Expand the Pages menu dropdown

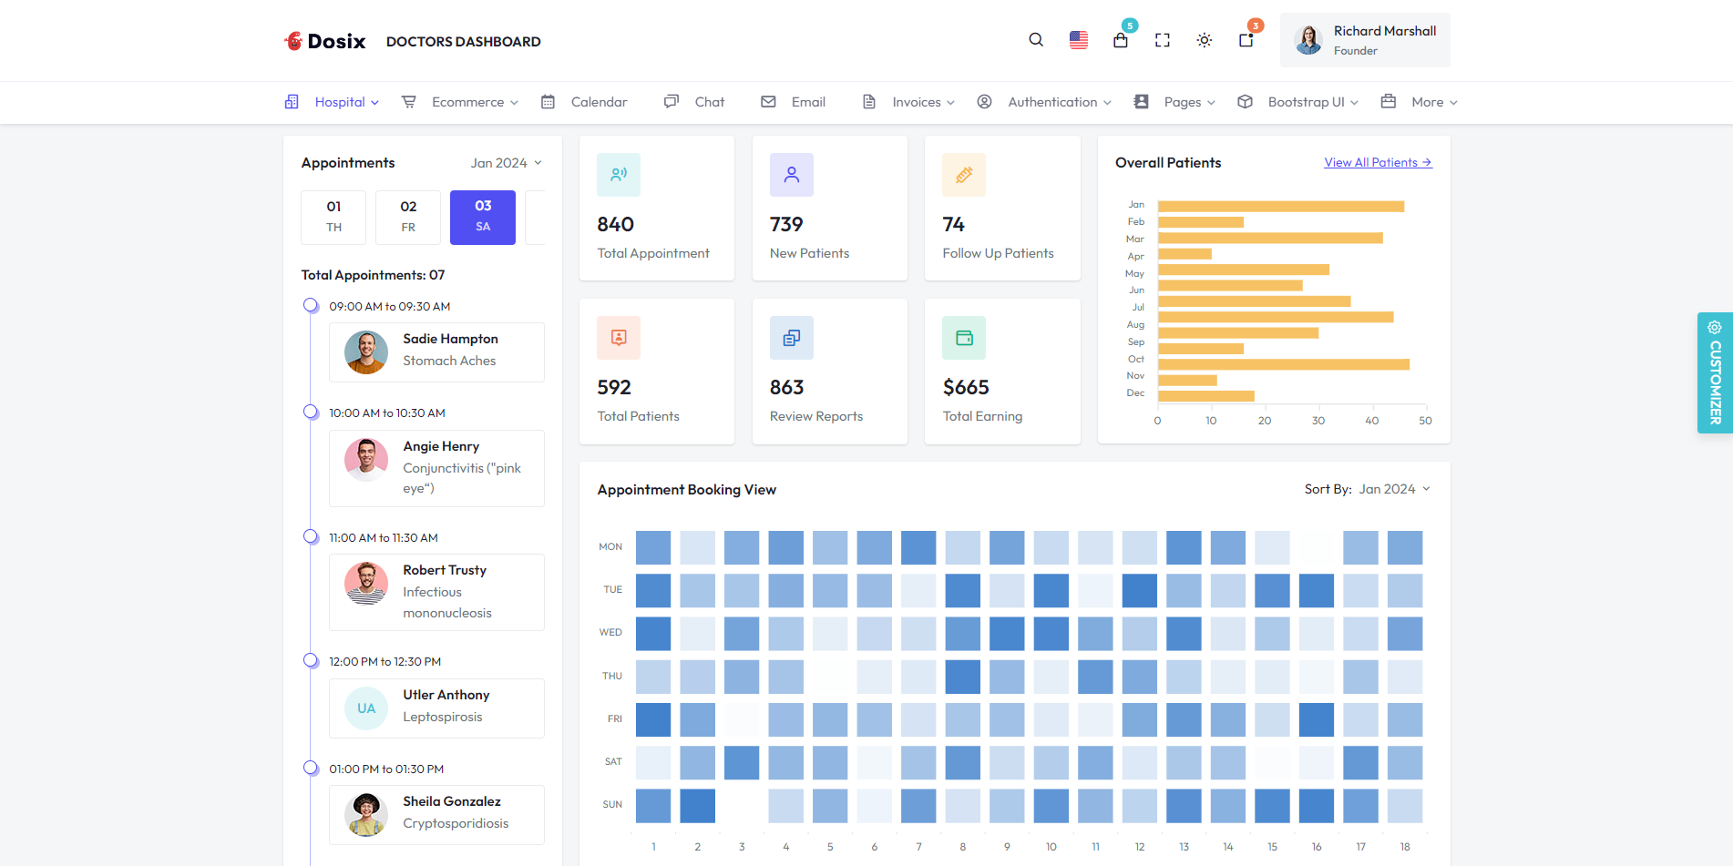(x=1211, y=103)
